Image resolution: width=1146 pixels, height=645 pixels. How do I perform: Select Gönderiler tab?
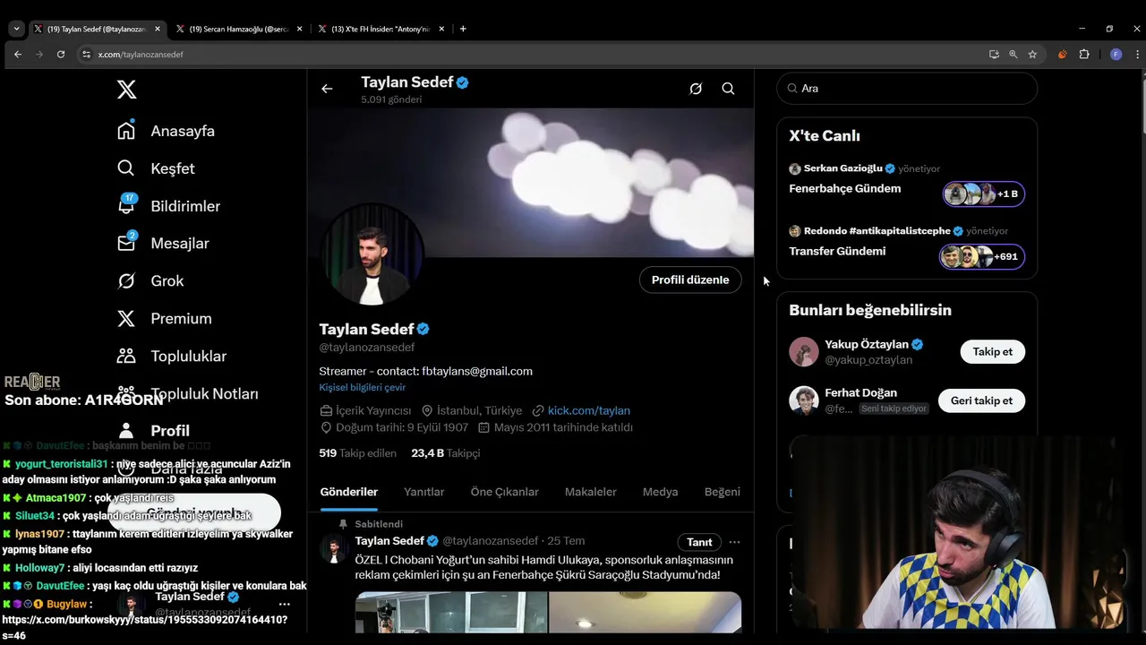348,492
